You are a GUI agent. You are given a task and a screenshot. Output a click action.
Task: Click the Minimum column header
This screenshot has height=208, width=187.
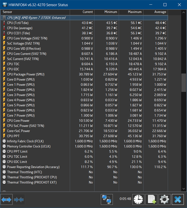click(x=106, y=12)
